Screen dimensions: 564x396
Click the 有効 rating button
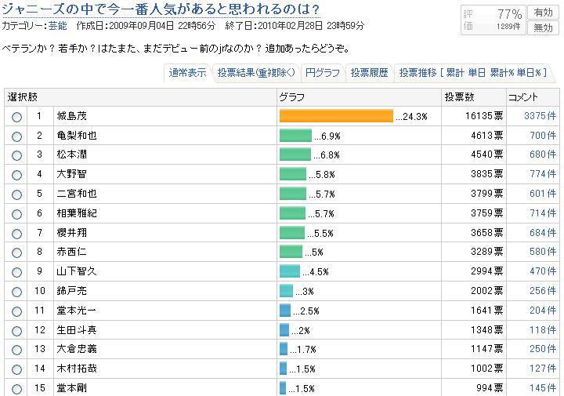click(542, 13)
